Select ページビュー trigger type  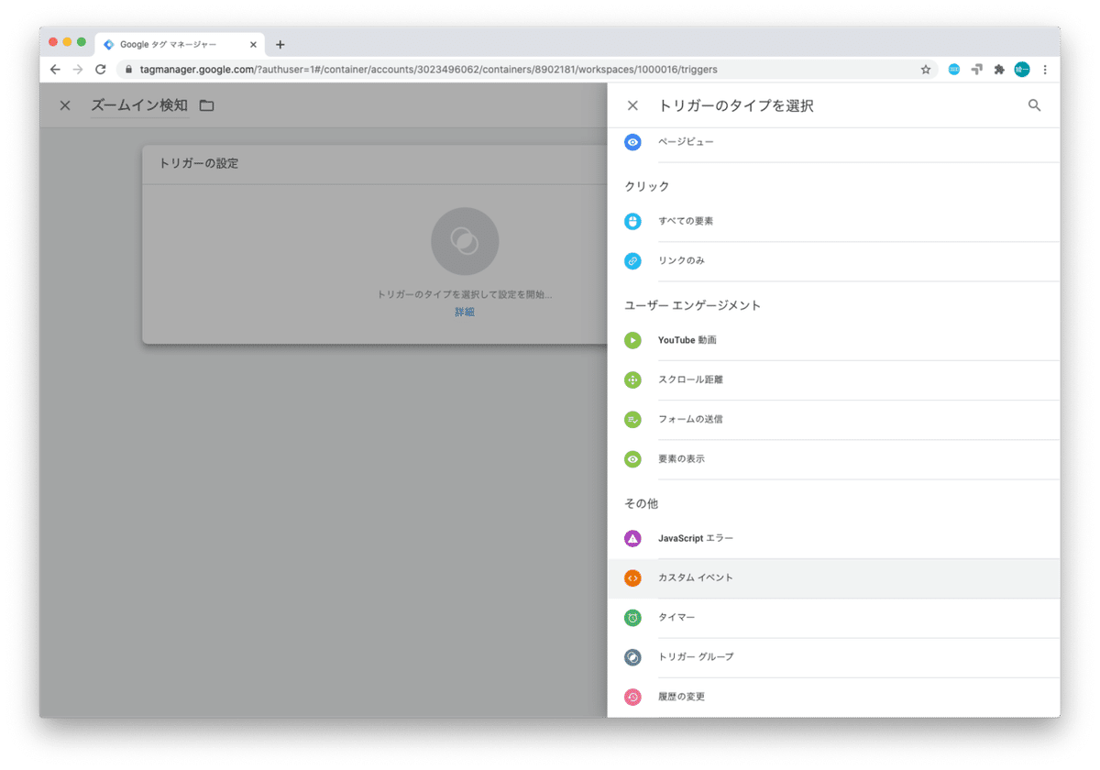coord(833,143)
